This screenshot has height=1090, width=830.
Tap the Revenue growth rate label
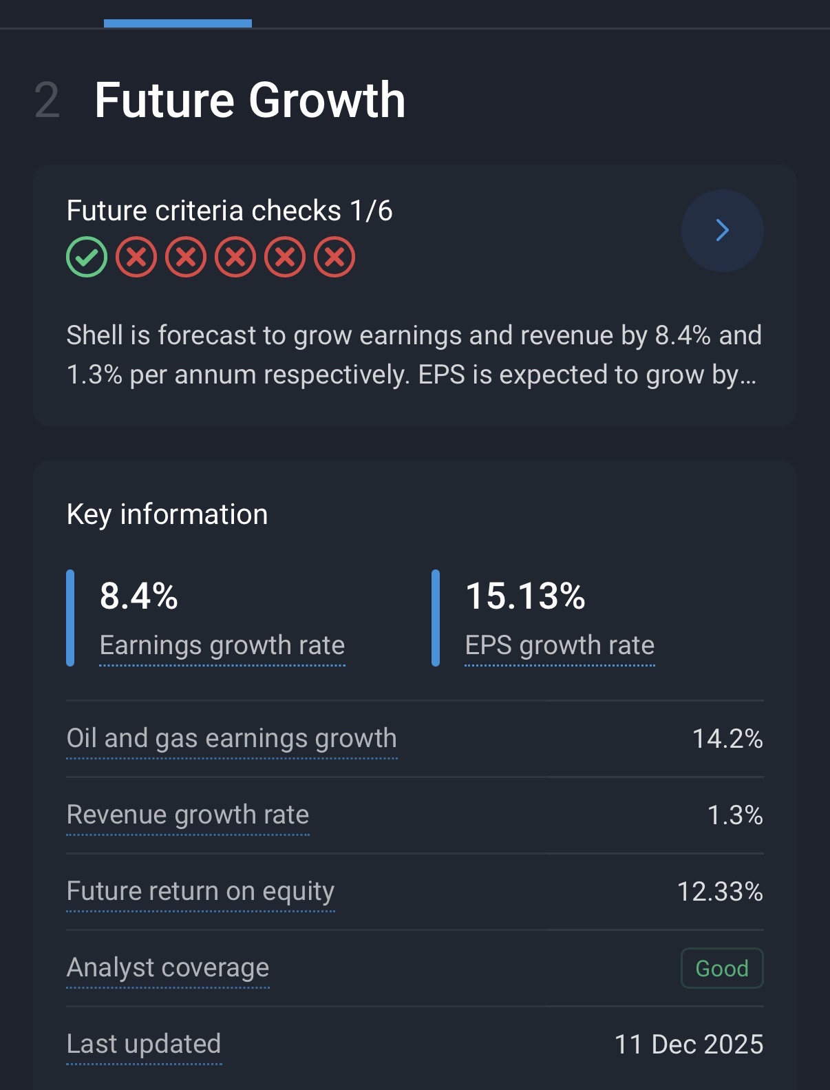coord(187,815)
